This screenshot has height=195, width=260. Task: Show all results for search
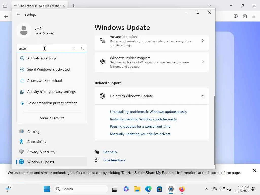[x=52, y=118]
